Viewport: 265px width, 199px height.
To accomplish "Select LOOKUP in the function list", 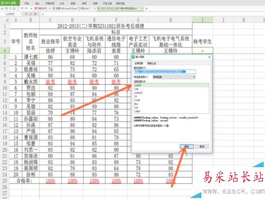I will [x=171, y=85].
